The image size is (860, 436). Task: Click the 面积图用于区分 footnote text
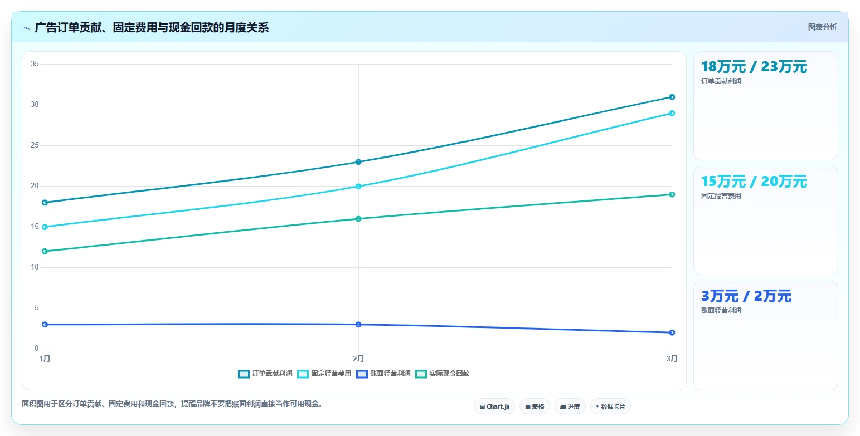coord(172,404)
